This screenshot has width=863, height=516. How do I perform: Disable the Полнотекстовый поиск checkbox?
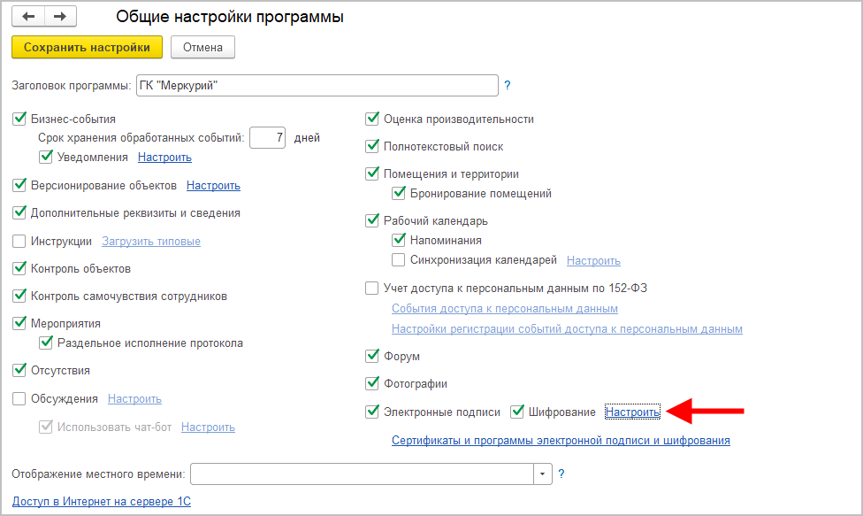click(372, 146)
